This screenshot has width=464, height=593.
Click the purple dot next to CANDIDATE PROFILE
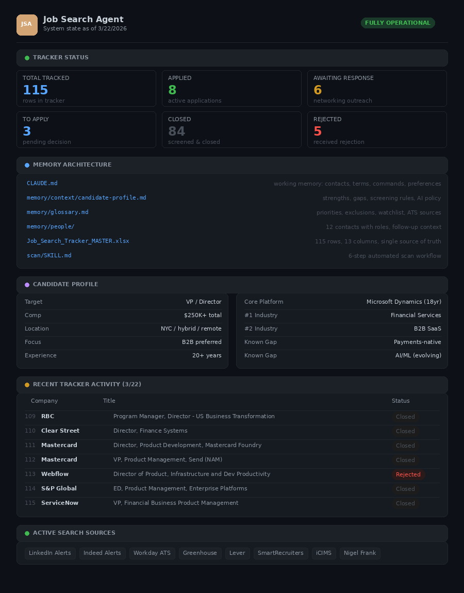click(x=27, y=285)
